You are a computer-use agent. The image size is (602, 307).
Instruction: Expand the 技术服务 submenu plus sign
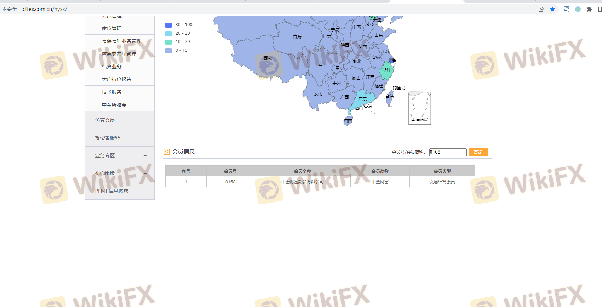click(x=145, y=92)
